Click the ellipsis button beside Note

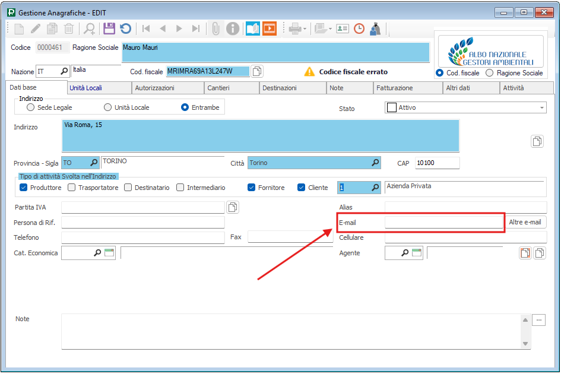coord(538,320)
